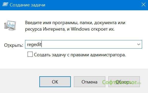Image resolution: width=148 pixels, height=93 pixels.
Task: Click the Открыть: label
Action: (14, 45)
